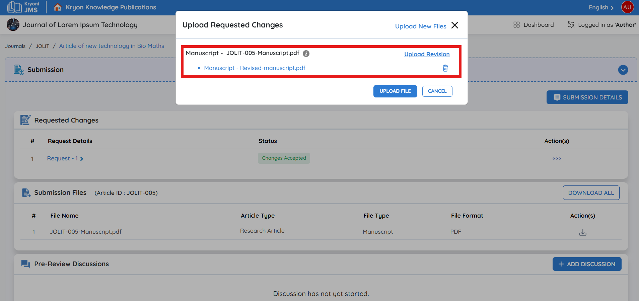This screenshot has height=301, width=639.
Task: Close the Upload Requested Changes dialog
Action: pos(454,25)
